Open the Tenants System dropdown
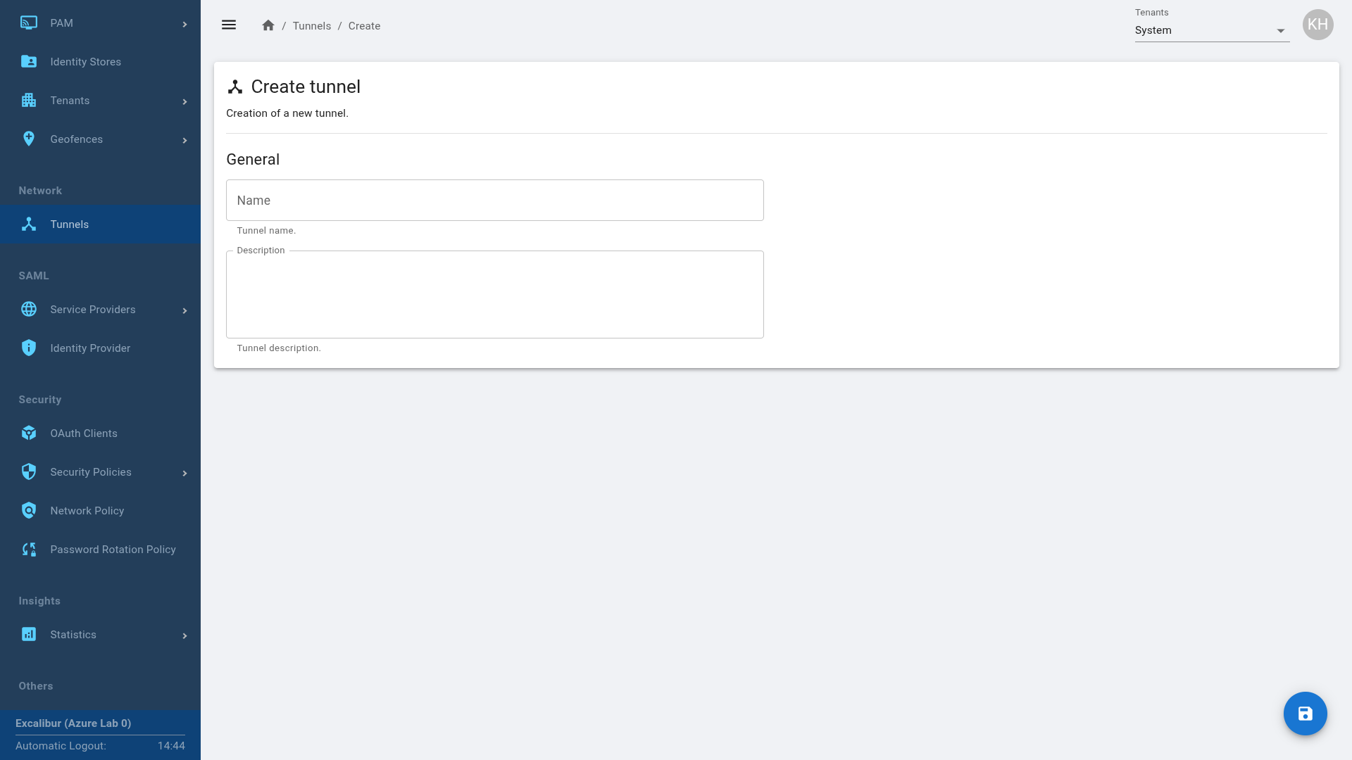Screen dimensions: 1352x760 [x=1211, y=31]
